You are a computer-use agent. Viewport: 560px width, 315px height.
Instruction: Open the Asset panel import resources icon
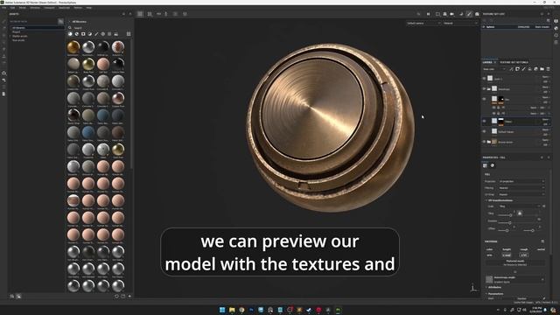click(129, 296)
